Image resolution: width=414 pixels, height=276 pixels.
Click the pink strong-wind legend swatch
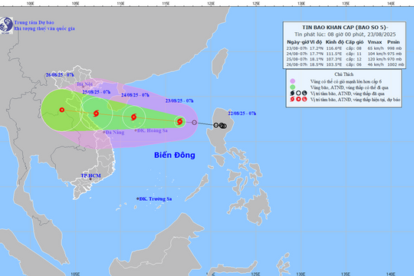point(293,81)
